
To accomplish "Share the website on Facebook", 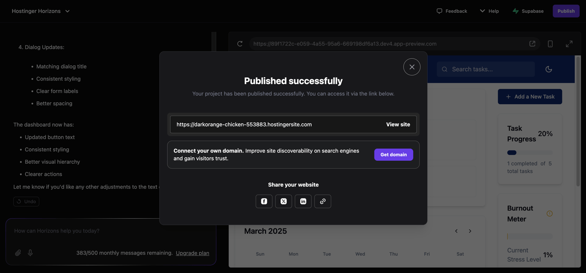I will [x=264, y=201].
